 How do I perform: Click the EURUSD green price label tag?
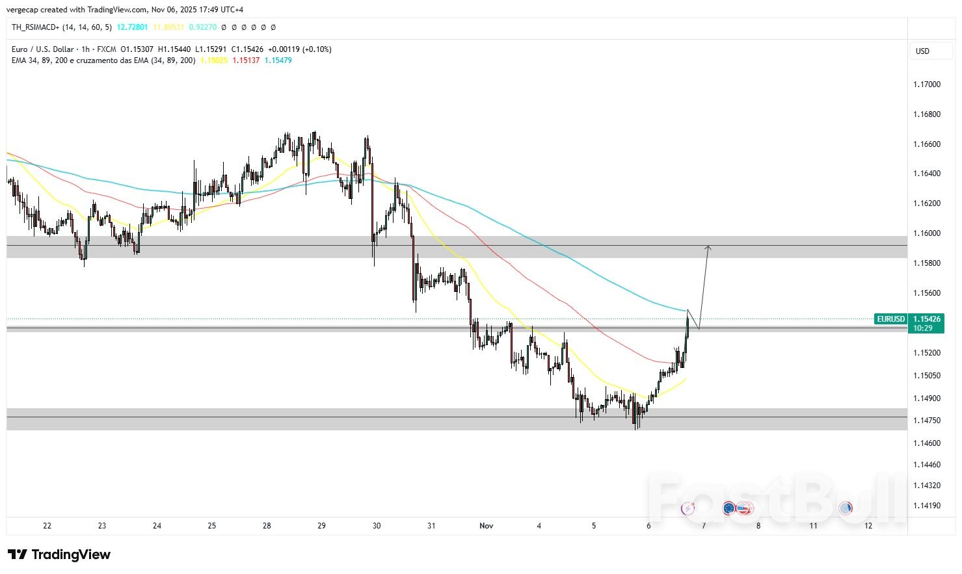point(890,319)
